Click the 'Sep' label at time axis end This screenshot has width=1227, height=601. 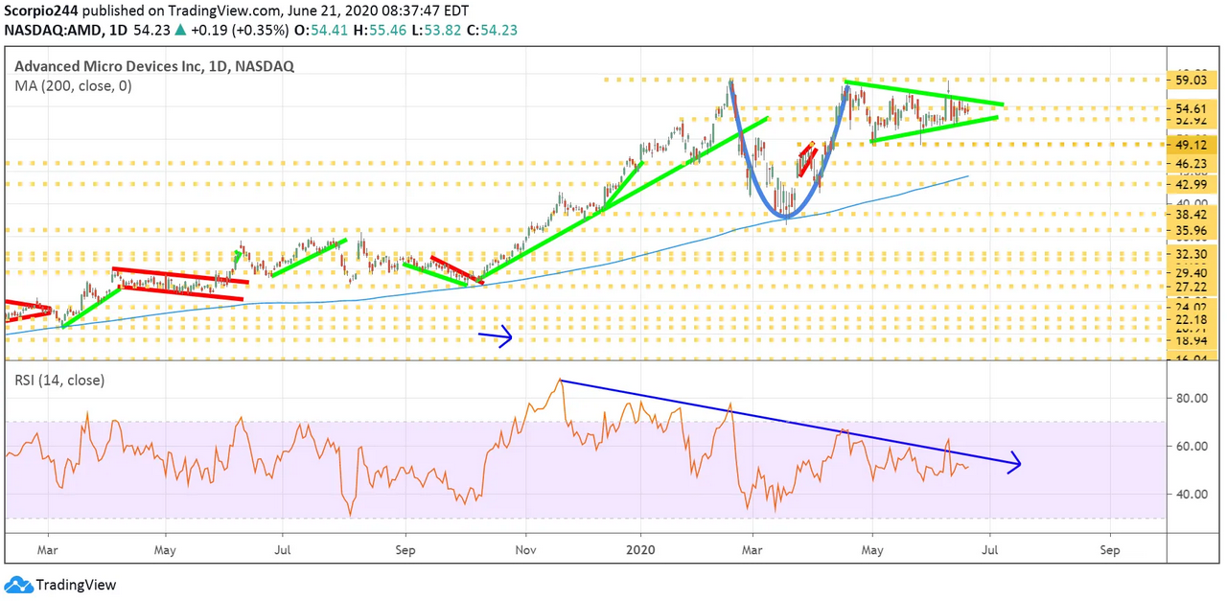tap(1110, 551)
